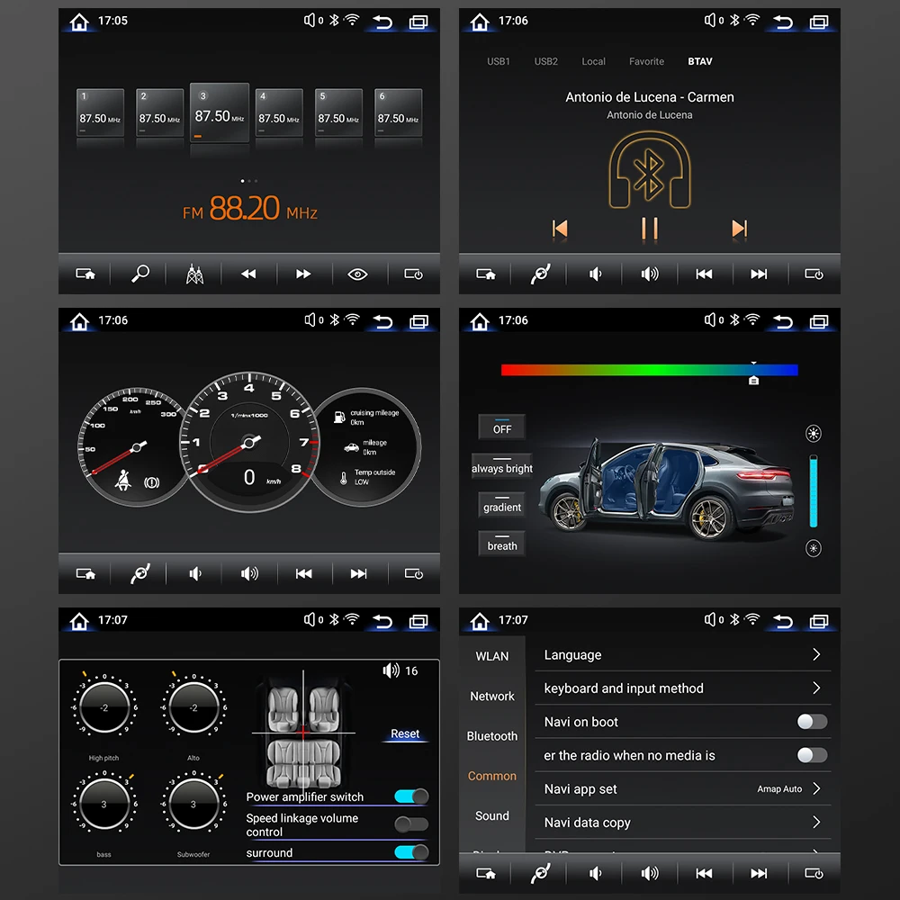Tap the brighter sun icon above the slider
Image resolution: width=900 pixels, height=900 pixels.
[x=813, y=434]
